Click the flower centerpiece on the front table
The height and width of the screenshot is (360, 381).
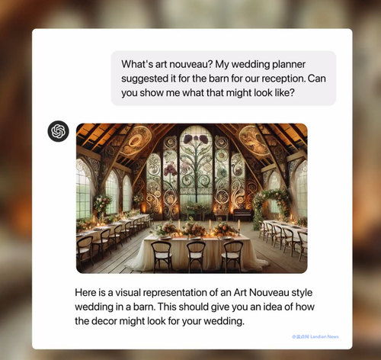pyautogui.click(x=194, y=228)
